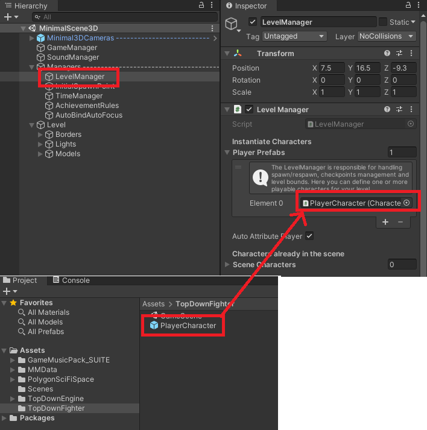Open Inspector panel kebab menu
Screen dimensions: 427x430
pyautogui.click(x=418, y=5)
